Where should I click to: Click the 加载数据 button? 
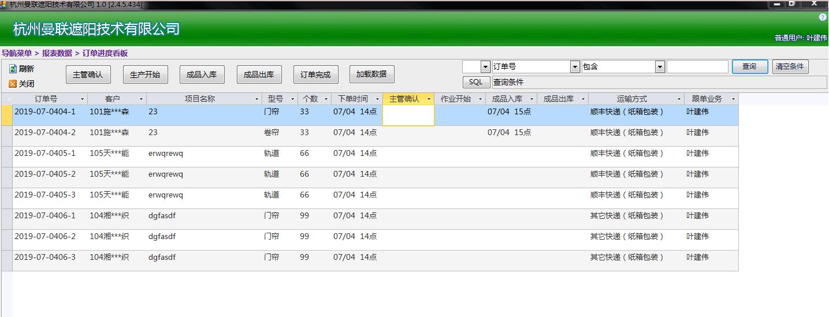coord(371,74)
